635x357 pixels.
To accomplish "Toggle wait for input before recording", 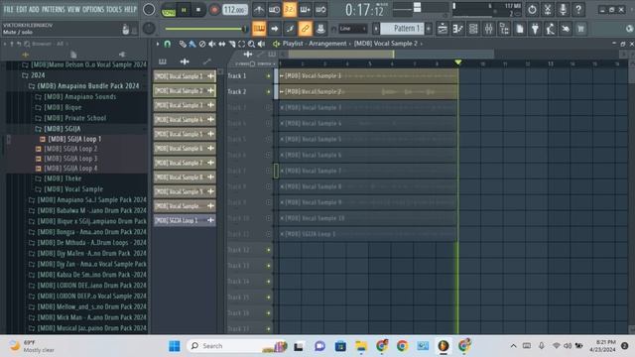I will 274,10.
